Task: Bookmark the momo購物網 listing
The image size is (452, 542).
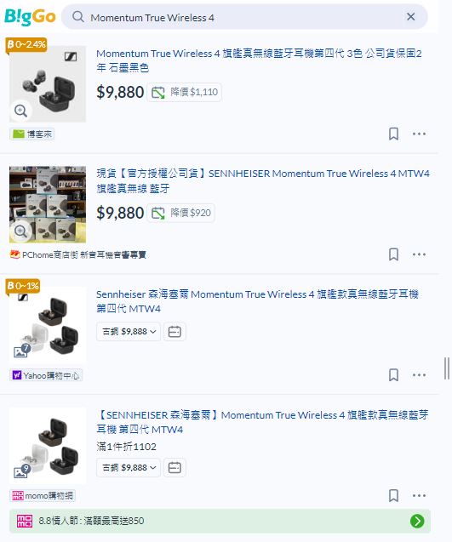Action: [x=393, y=496]
